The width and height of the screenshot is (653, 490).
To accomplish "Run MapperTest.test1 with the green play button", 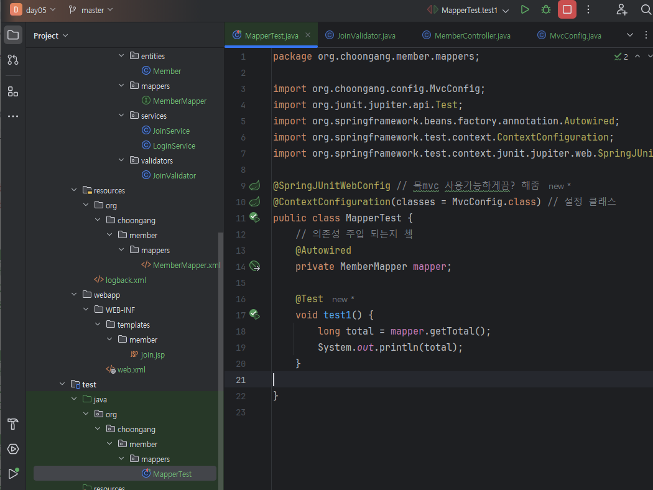I will pyautogui.click(x=525, y=9).
